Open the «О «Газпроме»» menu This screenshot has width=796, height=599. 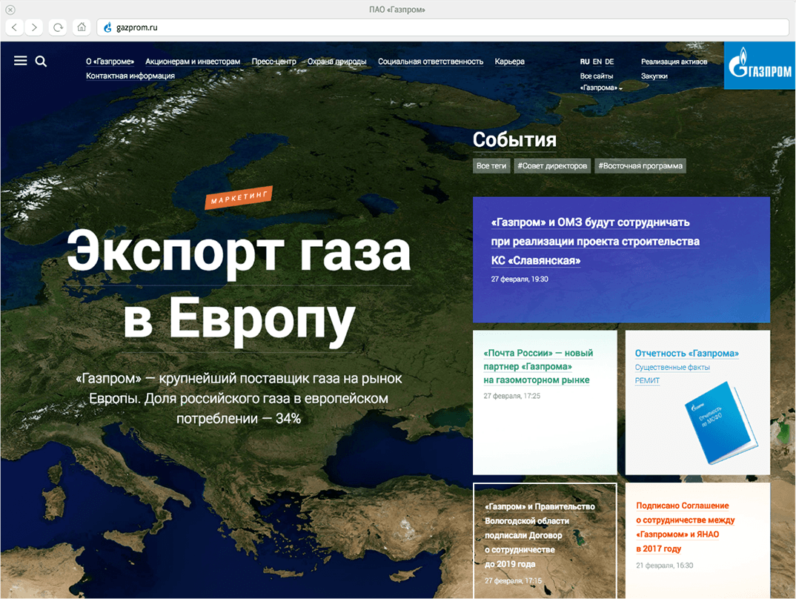[x=110, y=62]
